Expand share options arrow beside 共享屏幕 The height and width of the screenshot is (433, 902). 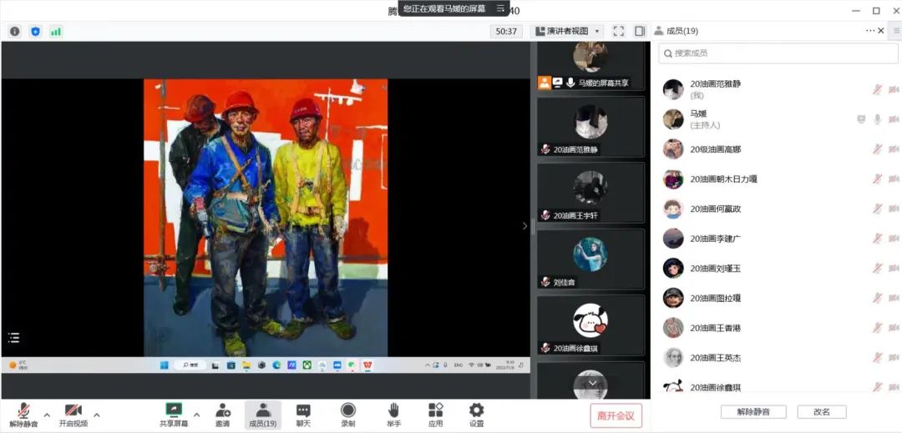click(197, 415)
